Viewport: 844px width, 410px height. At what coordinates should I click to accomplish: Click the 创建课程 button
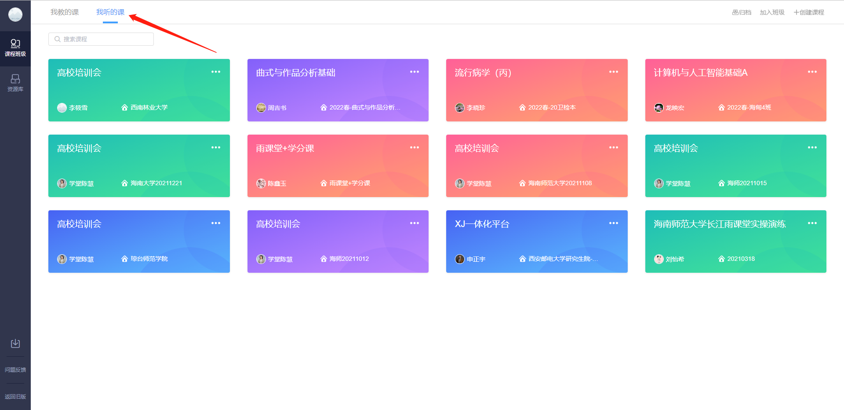pyautogui.click(x=809, y=12)
